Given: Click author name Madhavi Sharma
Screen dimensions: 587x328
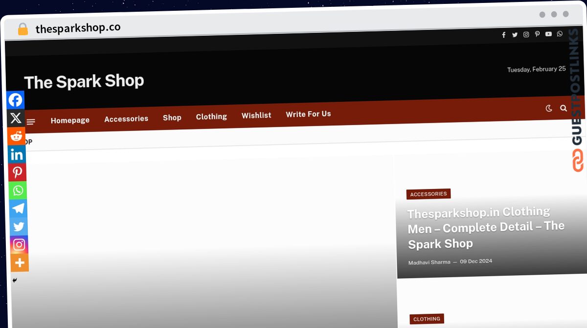Looking at the screenshot, I should (x=429, y=262).
